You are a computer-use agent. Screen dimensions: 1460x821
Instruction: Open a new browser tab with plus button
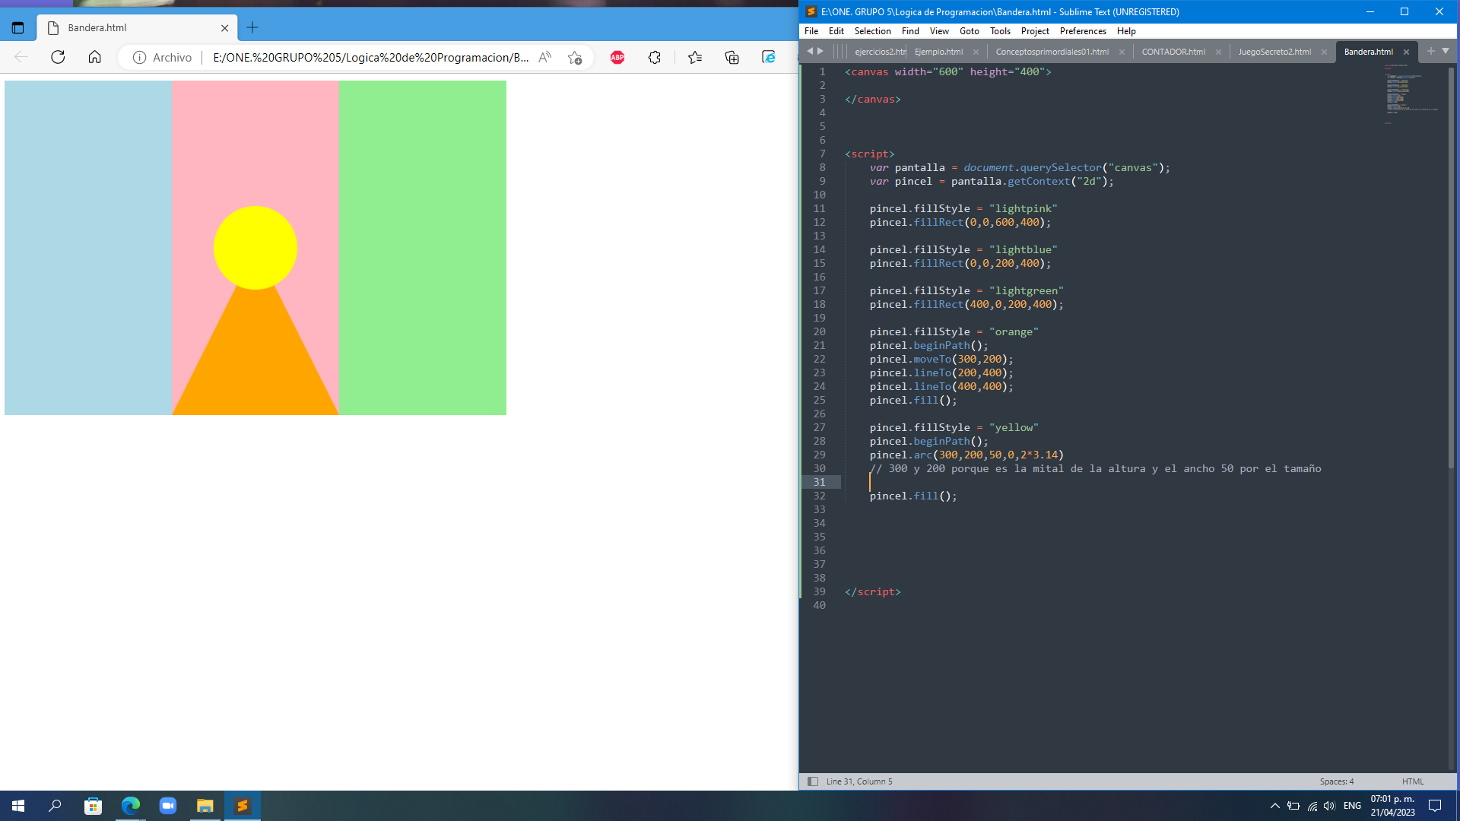pos(252,28)
